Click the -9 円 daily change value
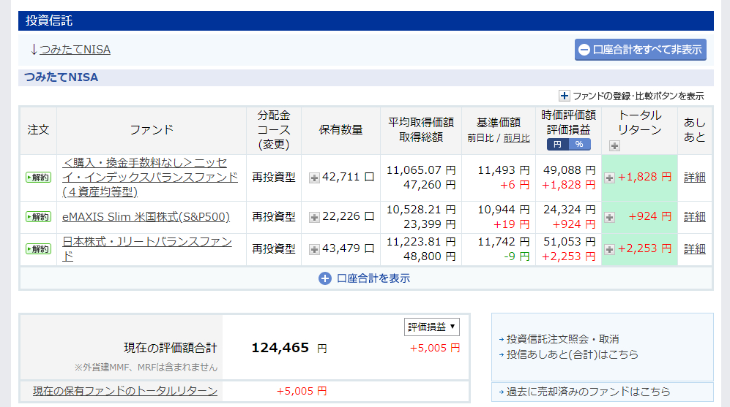 coord(517,256)
